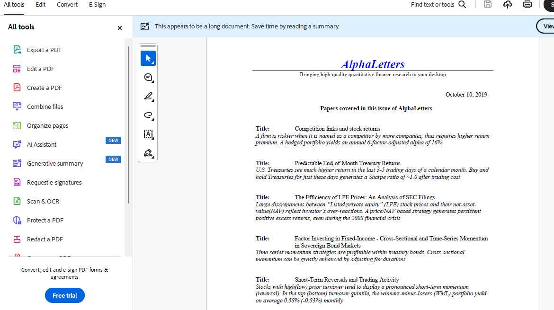The height and width of the screenshot is (310, 554).
Task: Click NEW badge beside AI Assistant
Action: 114,141
